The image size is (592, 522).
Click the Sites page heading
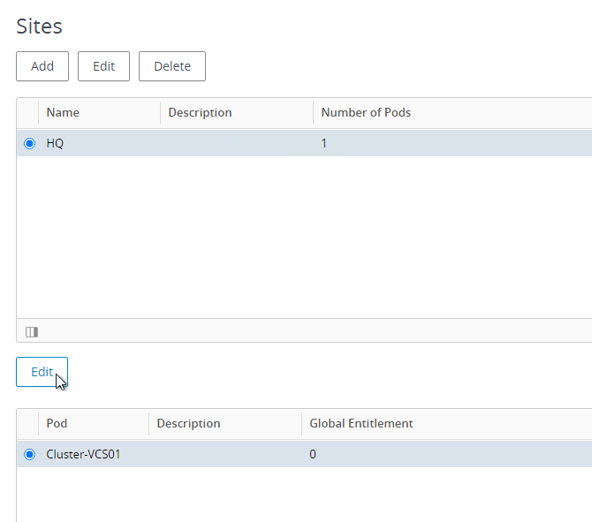pyautogui.click(x=39, y=26)
